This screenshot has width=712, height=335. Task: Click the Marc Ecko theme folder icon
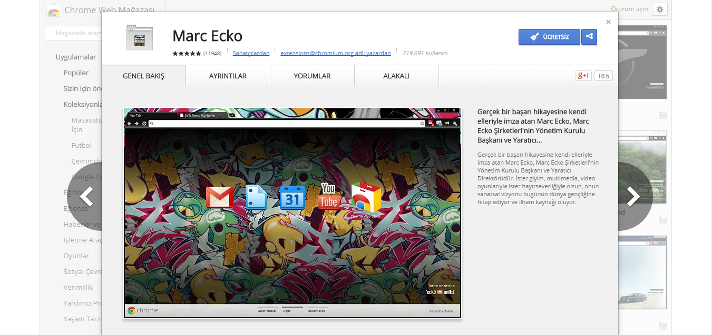pos(140,37)
